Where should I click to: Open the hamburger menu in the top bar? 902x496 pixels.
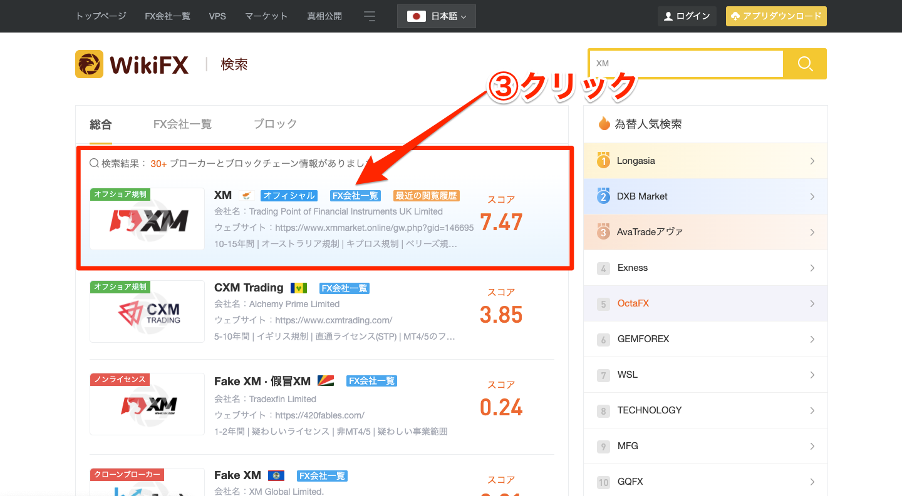370,16
